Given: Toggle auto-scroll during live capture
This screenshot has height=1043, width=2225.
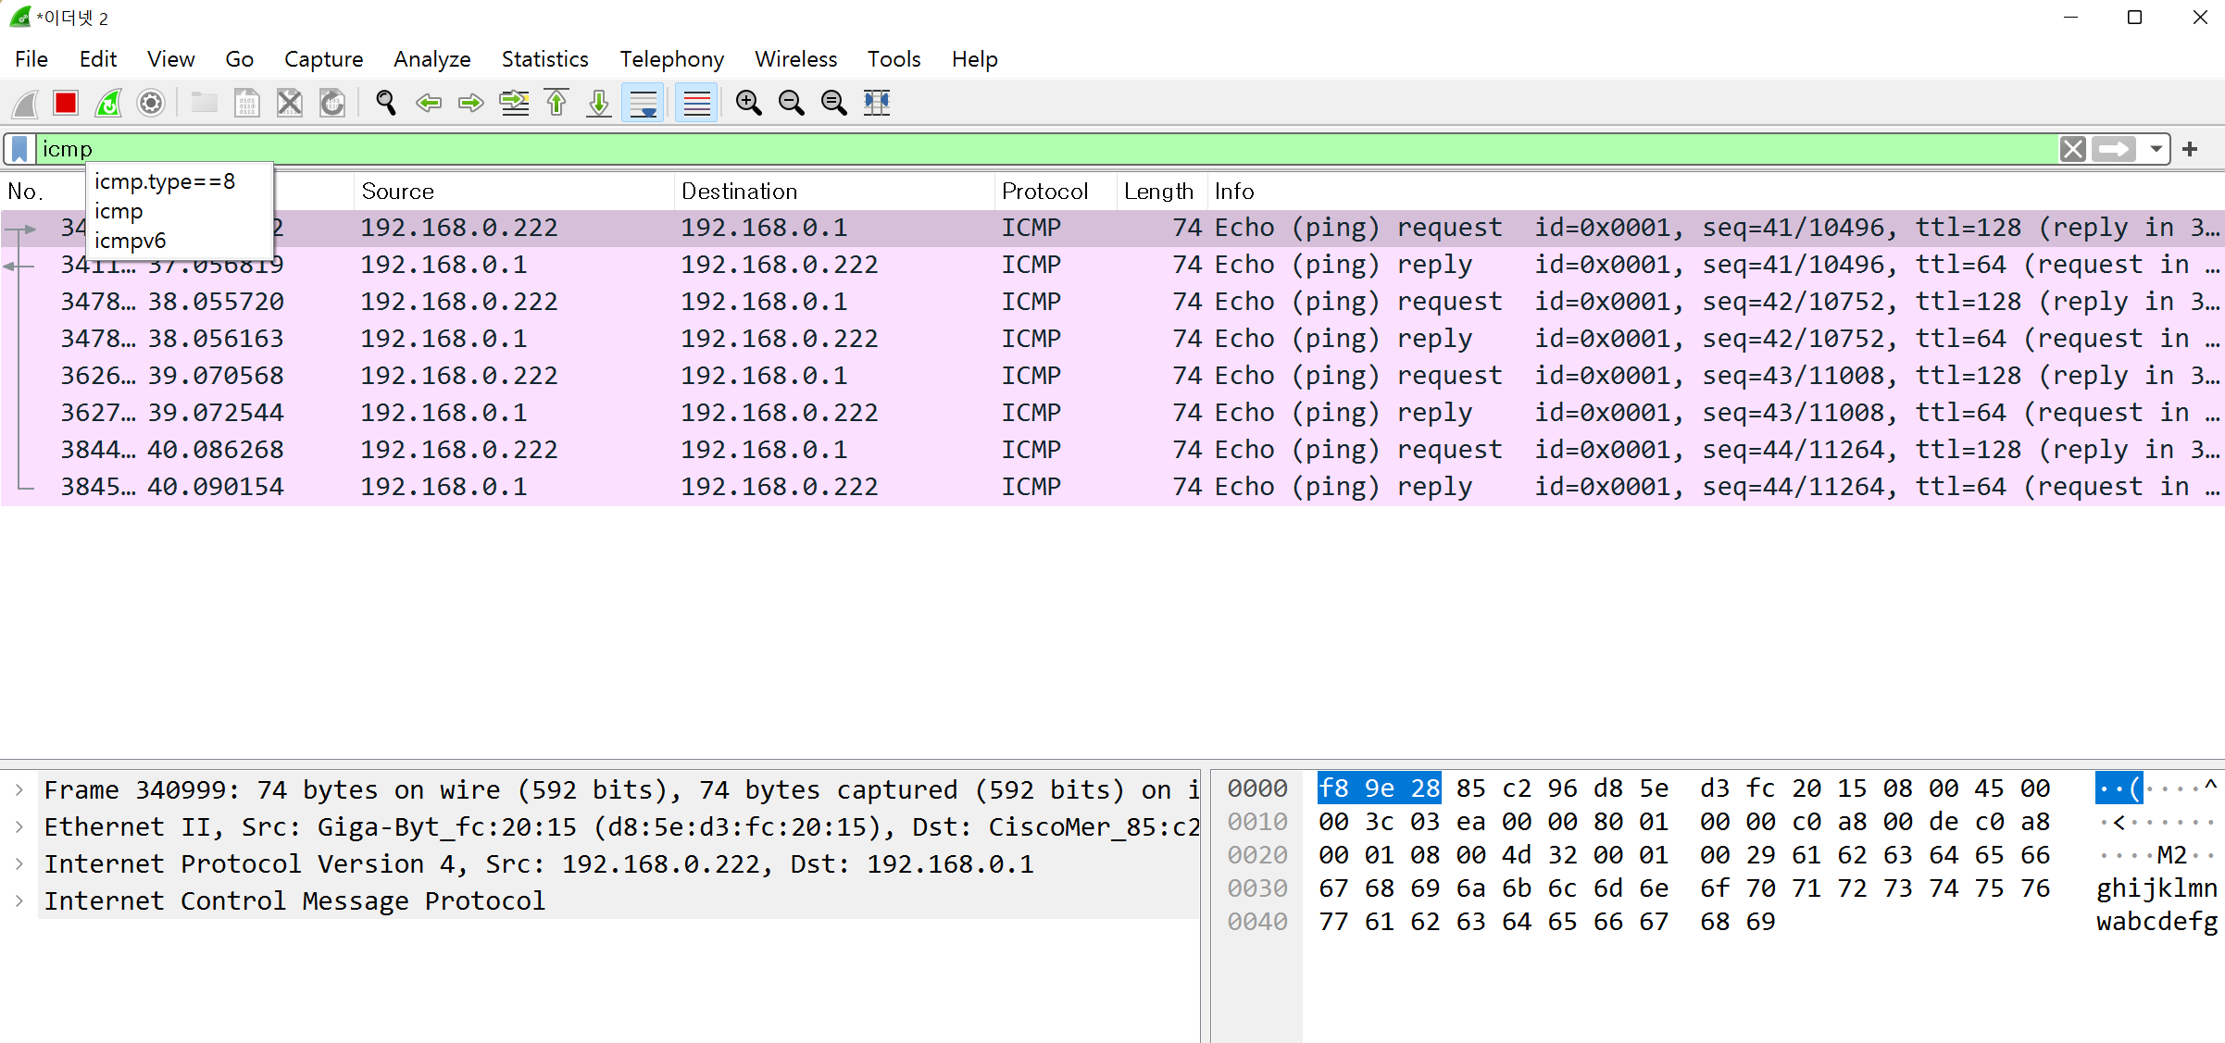Looking at the screenshot, I should pos(643,103).
